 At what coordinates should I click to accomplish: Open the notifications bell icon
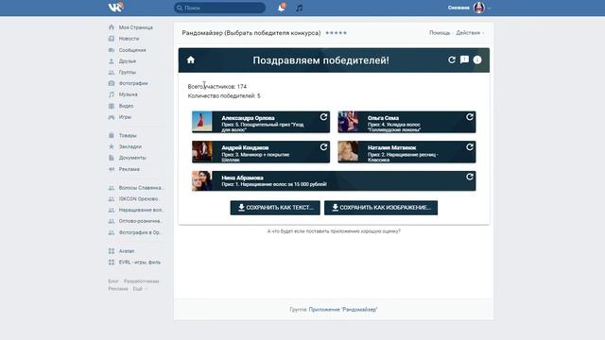[x=282, y=8]
